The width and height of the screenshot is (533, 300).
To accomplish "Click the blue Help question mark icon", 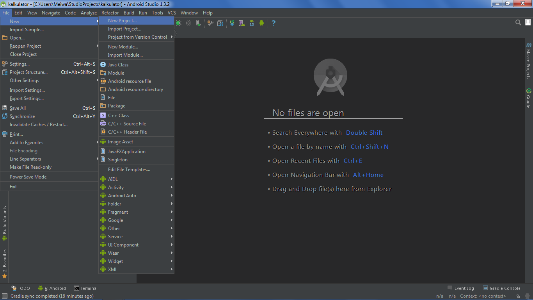I will pos(274,23).
